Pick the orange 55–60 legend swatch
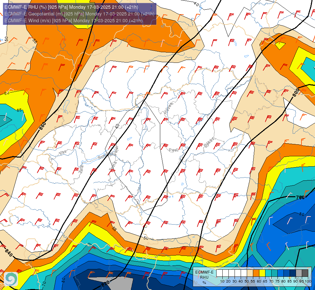This screenshot has height=290, width=315. click(256, 273)
